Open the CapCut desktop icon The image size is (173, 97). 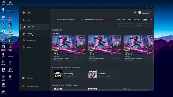click(x=3, y=70)
